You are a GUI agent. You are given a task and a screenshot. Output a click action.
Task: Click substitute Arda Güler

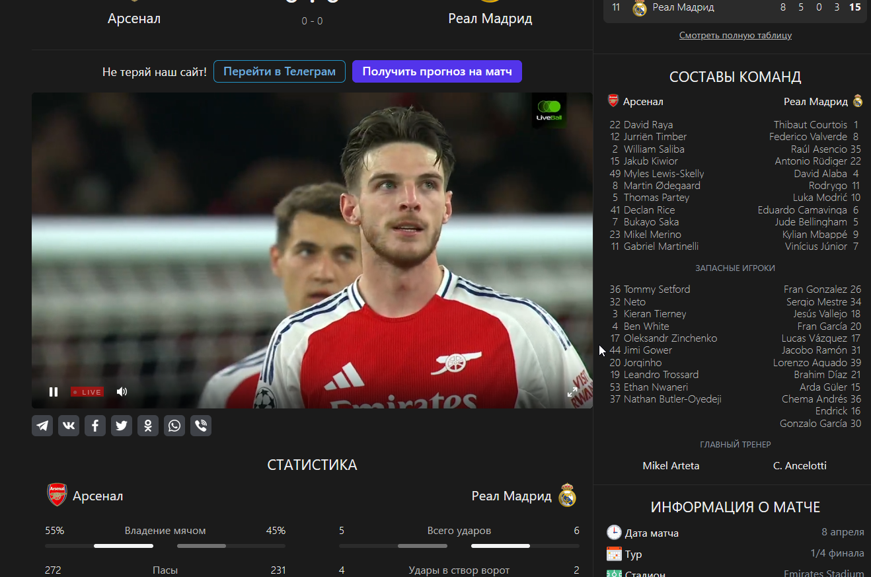(823, 387)
